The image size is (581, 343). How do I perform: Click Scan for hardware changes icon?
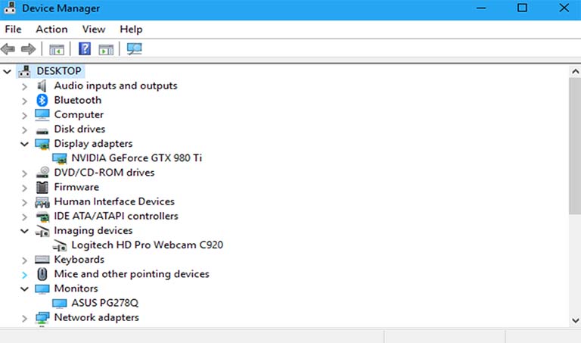[134, 49]
